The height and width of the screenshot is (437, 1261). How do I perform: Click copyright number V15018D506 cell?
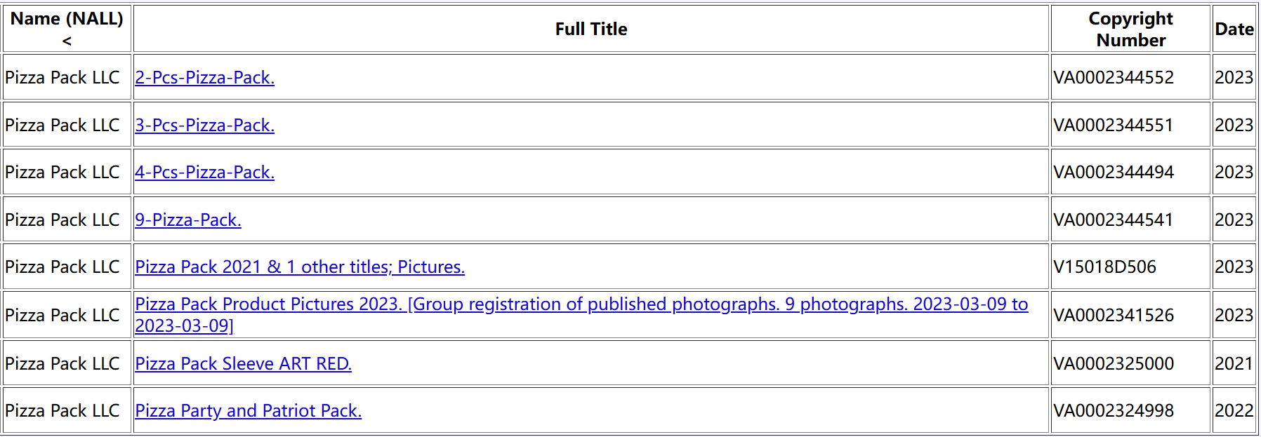point(1130,267)
